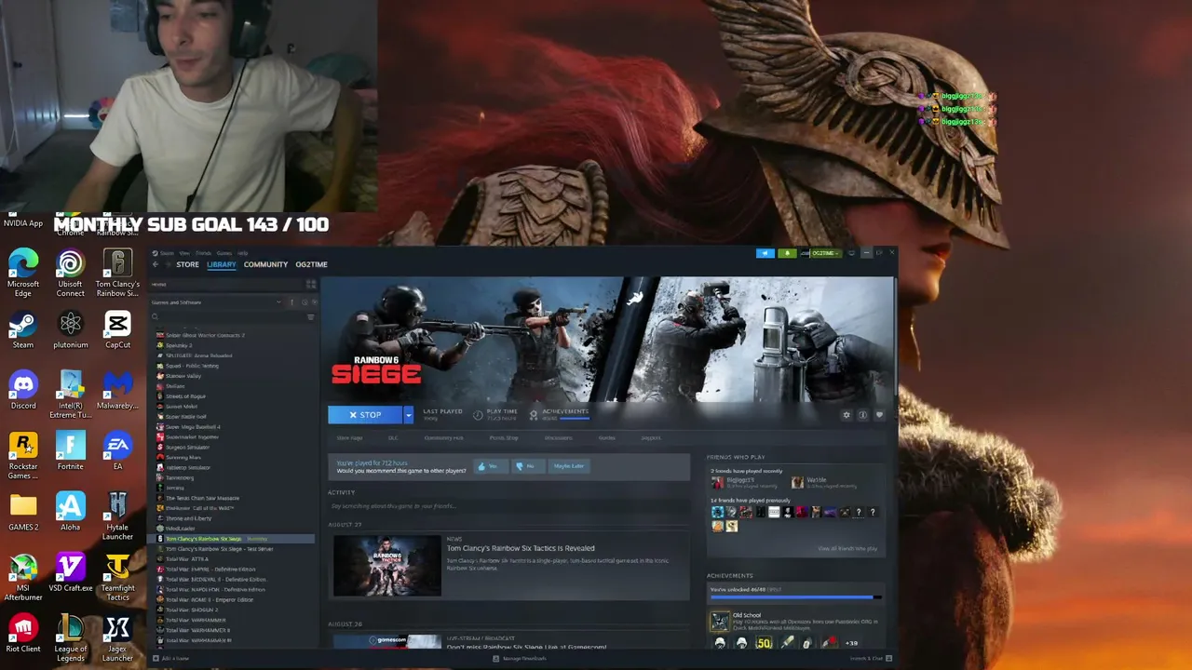This screenshot has height=670, width=1192.
Task: Show game info icon beside gear
Action: (x=862, y=415)
